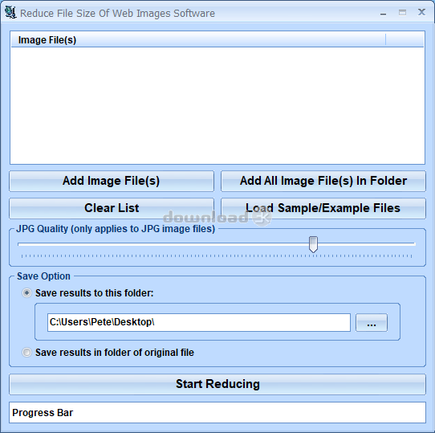Click the right end of the JPG Quality track
This screenshot has height=433, width=435.
[413, 244]
